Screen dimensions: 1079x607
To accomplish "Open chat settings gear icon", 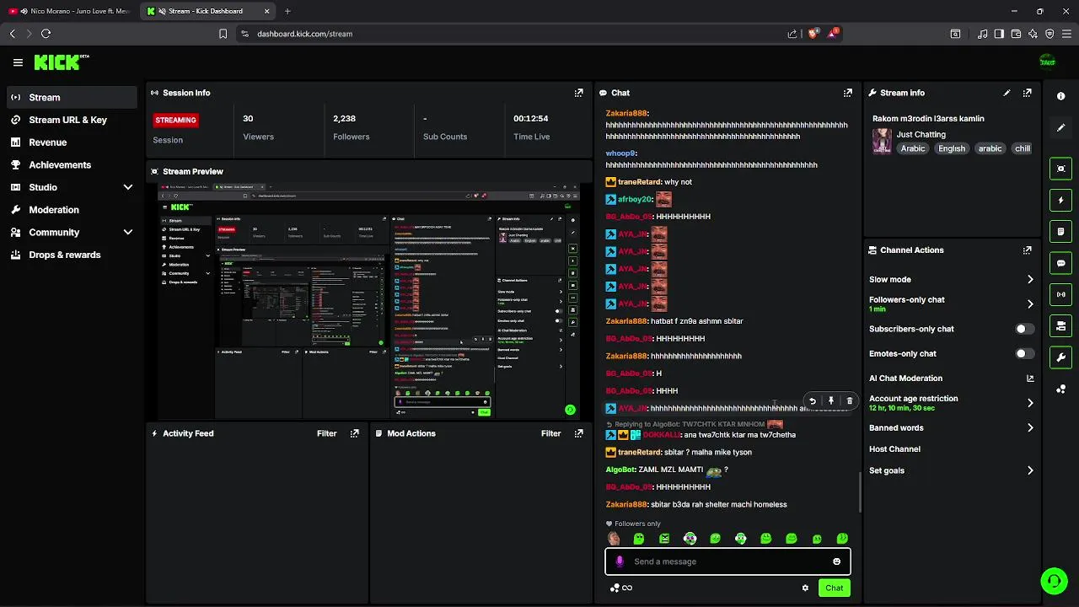I will click(805, 588).
